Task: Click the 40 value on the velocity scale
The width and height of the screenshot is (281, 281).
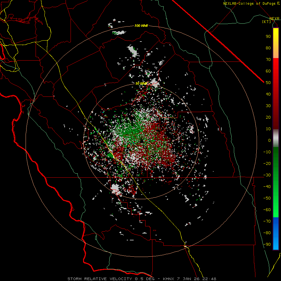Action: [268, 94]
